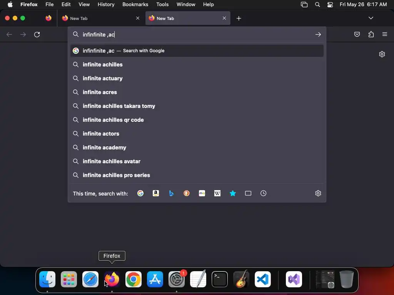This screenshot has width=394, height=295.
Task: Select suggestion 'infinite achilles avatar'
Action: 197,161
